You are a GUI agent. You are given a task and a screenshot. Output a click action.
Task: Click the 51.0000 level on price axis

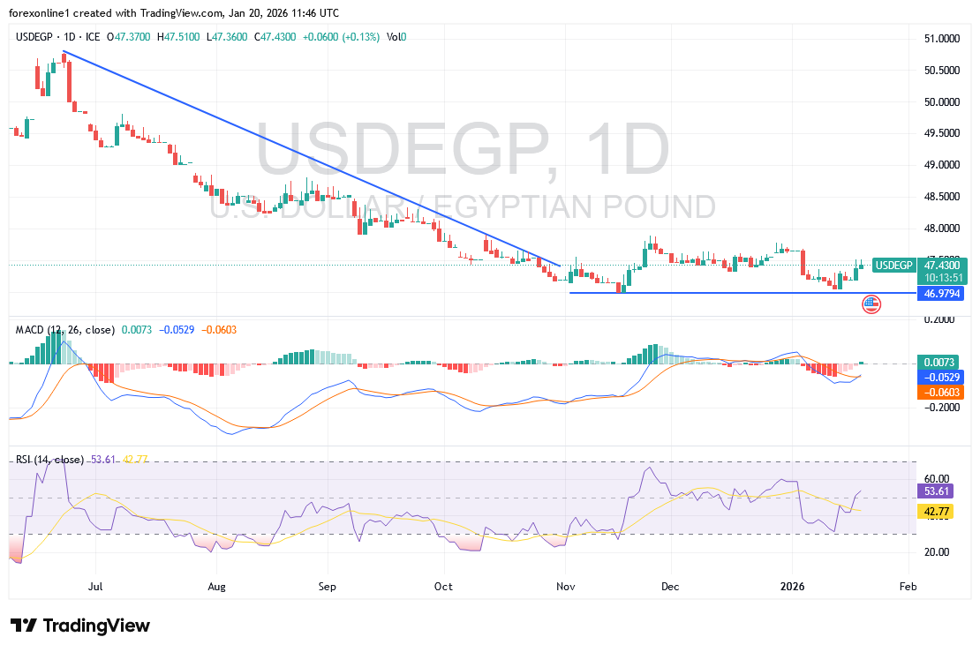click(x=940, y=39)
